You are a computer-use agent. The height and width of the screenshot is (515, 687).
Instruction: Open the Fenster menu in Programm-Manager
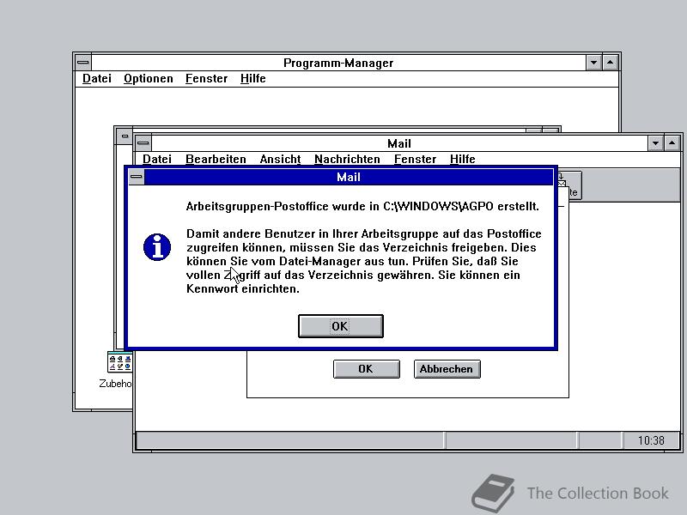(x=206, y=78)
